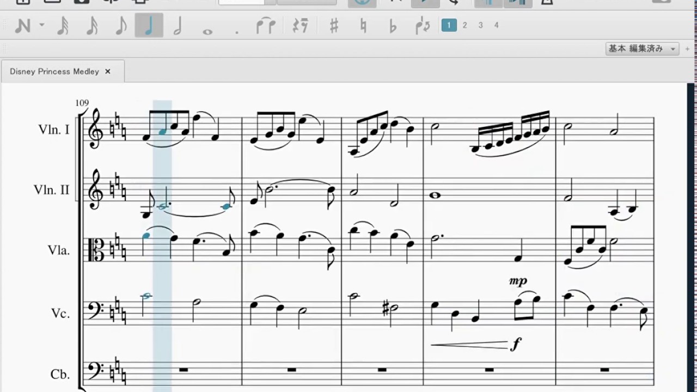Select the whole note in Vln. II

[435, 195]
